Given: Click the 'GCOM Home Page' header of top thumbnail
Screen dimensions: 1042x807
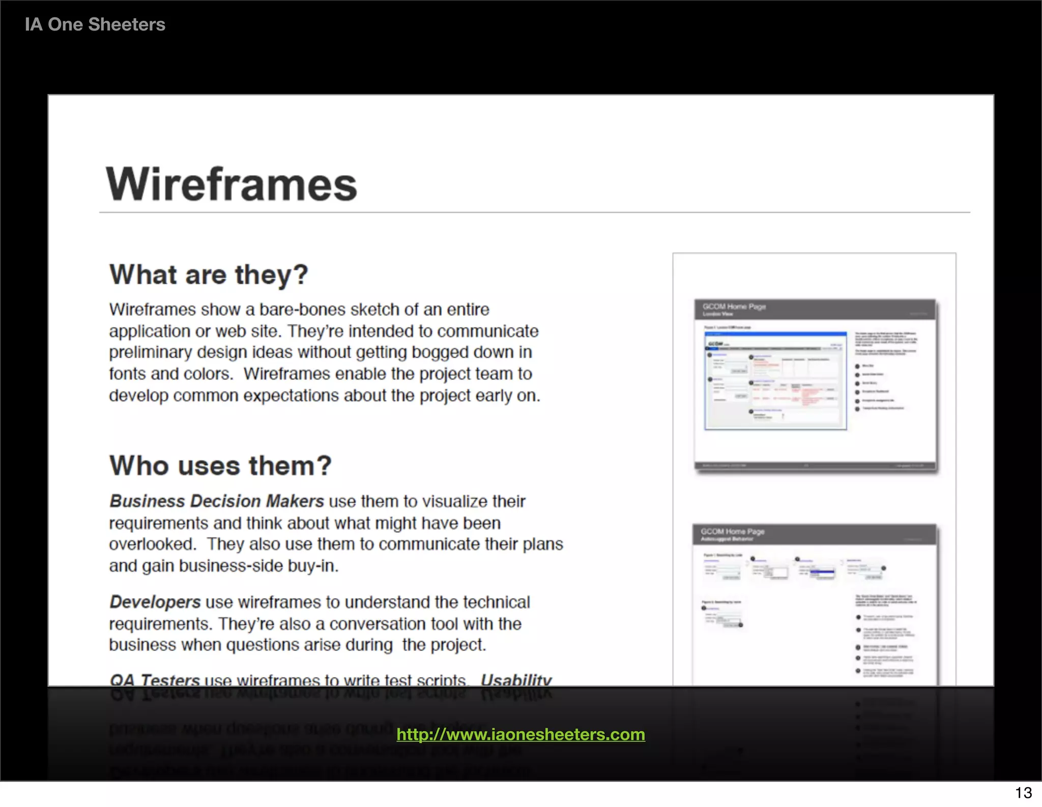Looking at the screenshot, I should tap(734, 307).
